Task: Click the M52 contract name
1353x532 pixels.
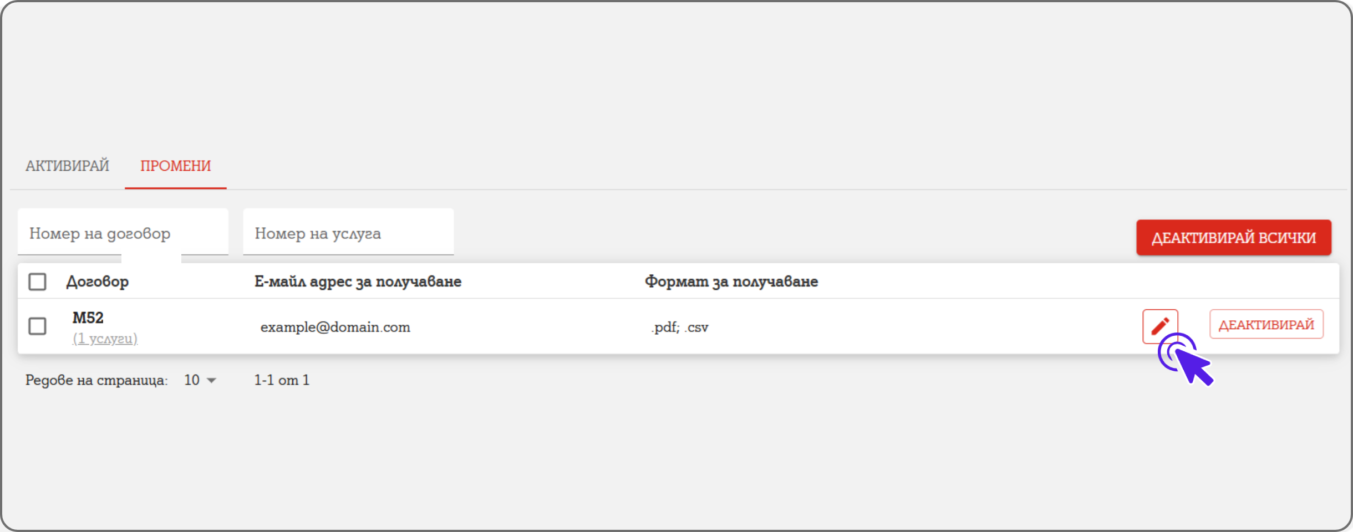Action: (88, 318)
